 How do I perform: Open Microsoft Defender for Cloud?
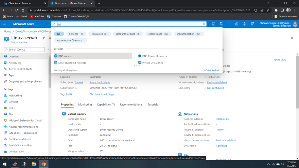point(25,120)
